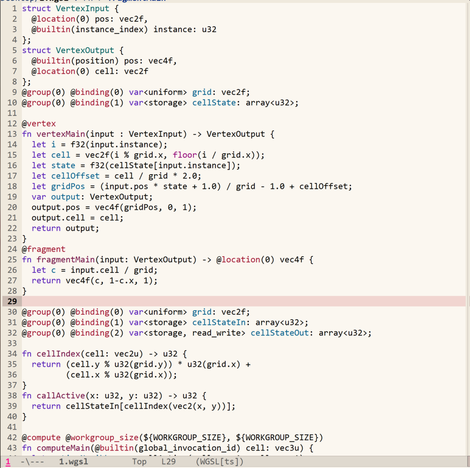The image size is (470, 468).
Task: Click the buffer name 1.wgsl in mode line
Action: 73,462
